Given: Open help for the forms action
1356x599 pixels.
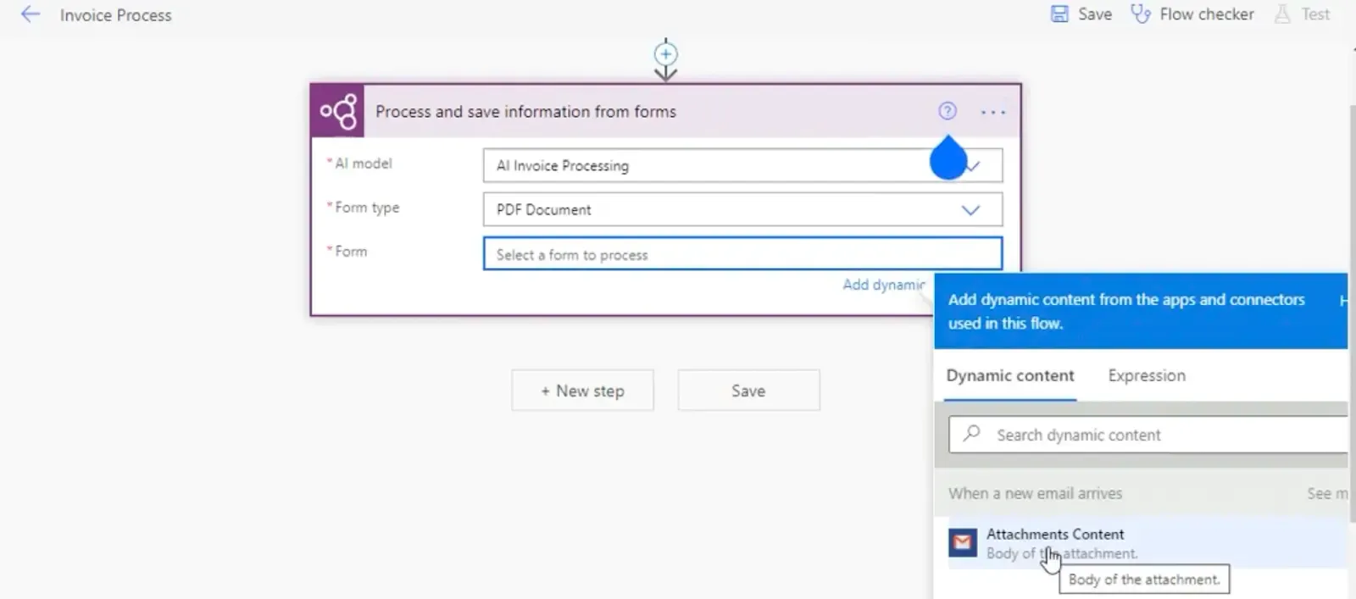Looking at the screenshot, I should [948, 111].
